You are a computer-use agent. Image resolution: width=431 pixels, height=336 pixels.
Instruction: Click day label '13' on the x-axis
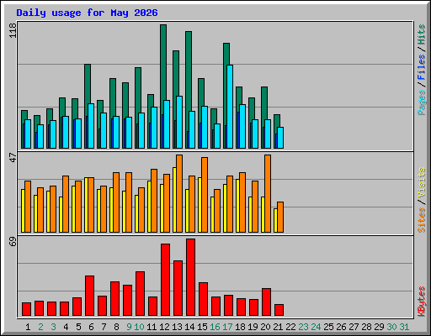177,327
